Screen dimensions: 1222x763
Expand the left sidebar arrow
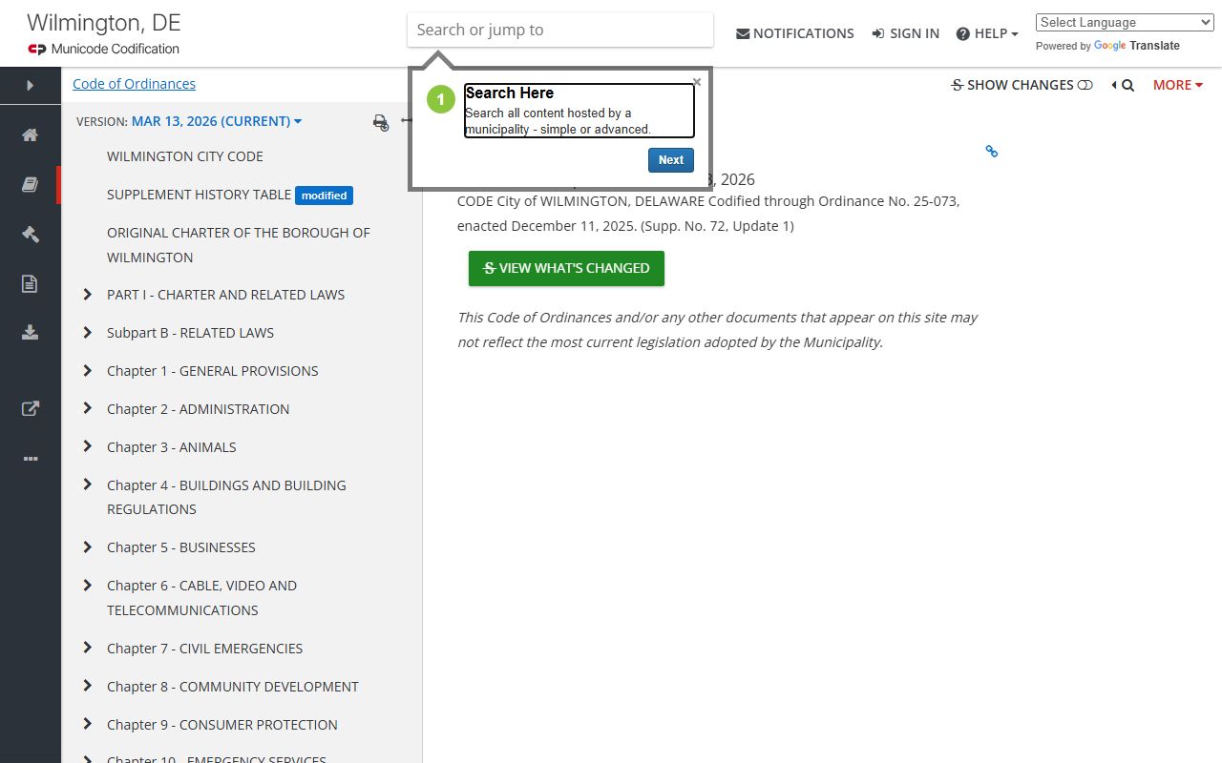click(31, 85)
